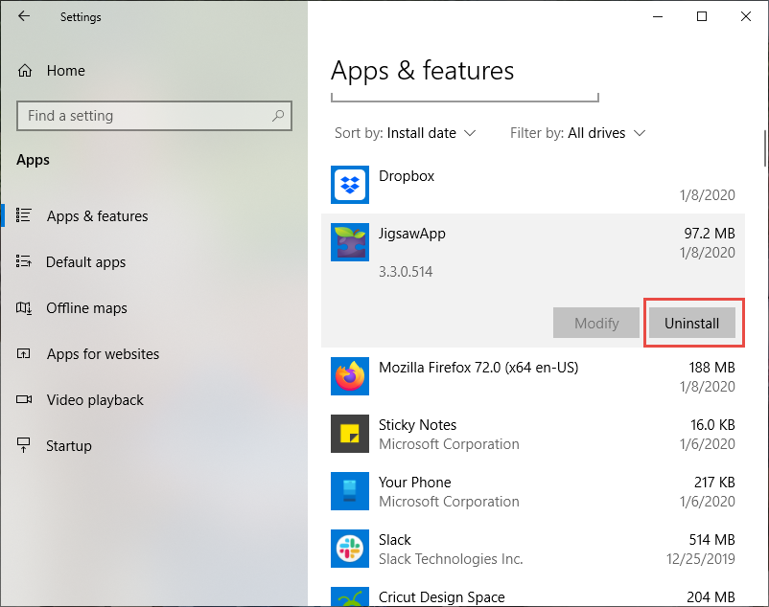769x607 pixels.
Task: Go to Settings Home
Action: point(65,71)
